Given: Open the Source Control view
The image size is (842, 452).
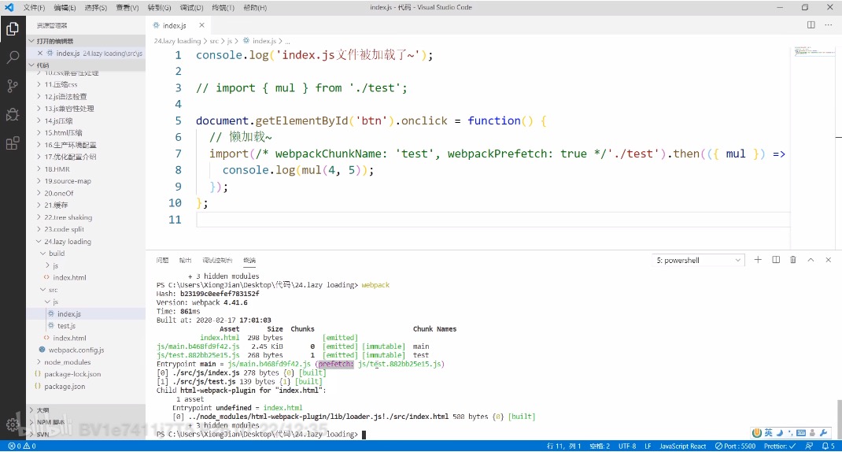Looking at the screenshot, I should (13, 86).
